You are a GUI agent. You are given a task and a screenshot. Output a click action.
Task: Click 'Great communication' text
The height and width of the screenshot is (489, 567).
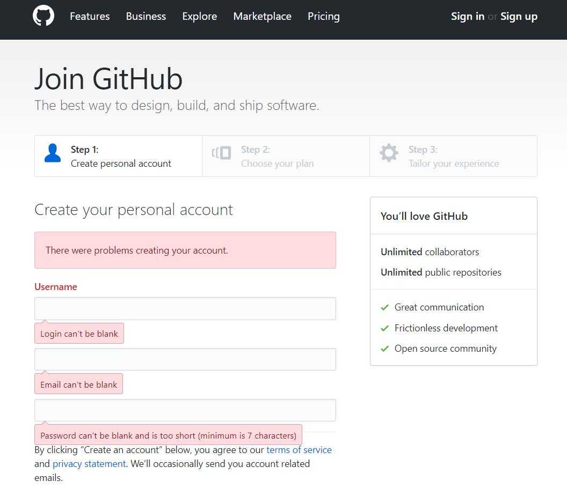439,307
